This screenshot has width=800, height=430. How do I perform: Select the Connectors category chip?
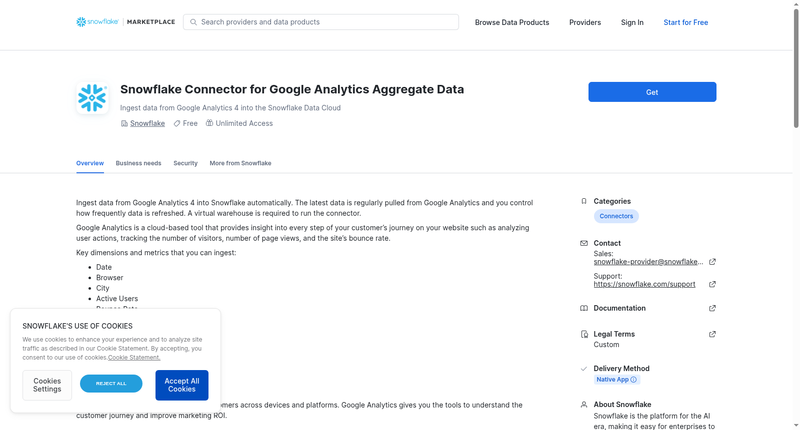616,216
